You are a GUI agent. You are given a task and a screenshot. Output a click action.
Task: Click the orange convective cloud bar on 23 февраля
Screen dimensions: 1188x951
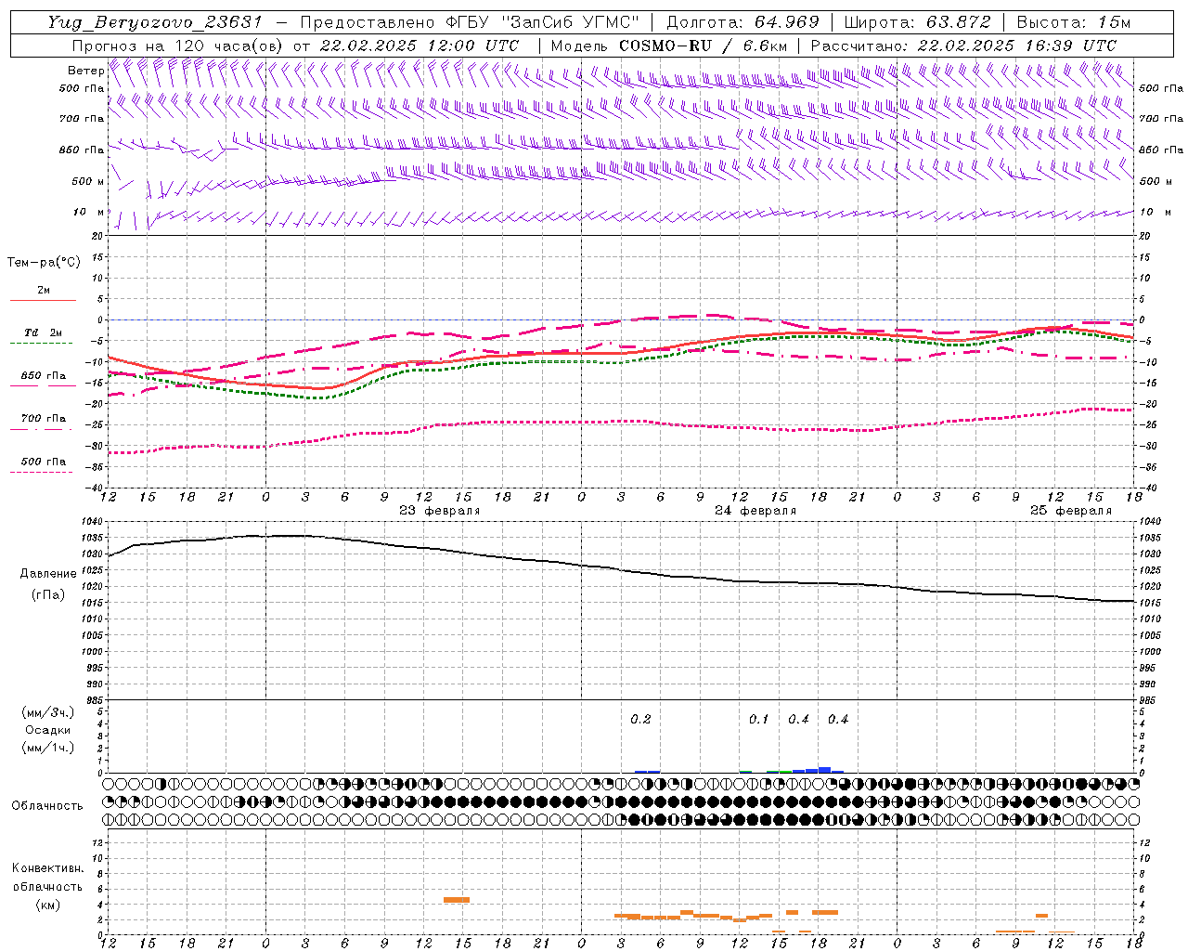(457, 900)
